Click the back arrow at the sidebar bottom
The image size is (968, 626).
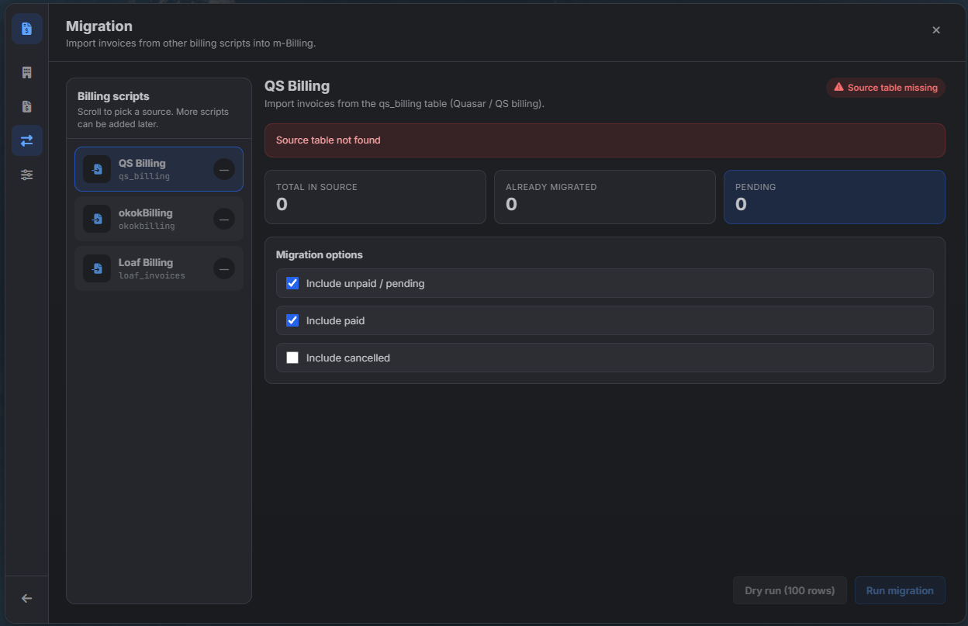coord(27,598)
